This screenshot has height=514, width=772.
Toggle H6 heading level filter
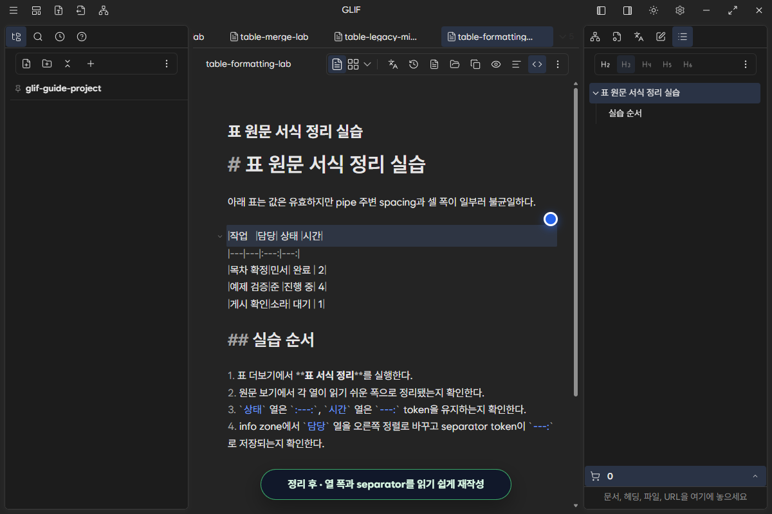point(688,64)
